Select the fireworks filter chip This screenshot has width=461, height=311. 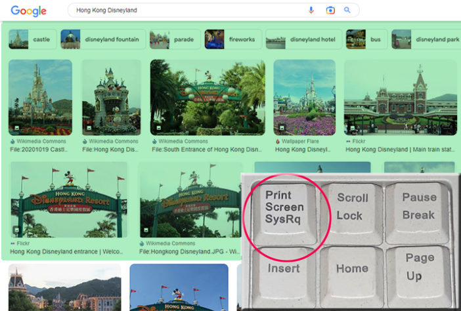click(233, 39)
